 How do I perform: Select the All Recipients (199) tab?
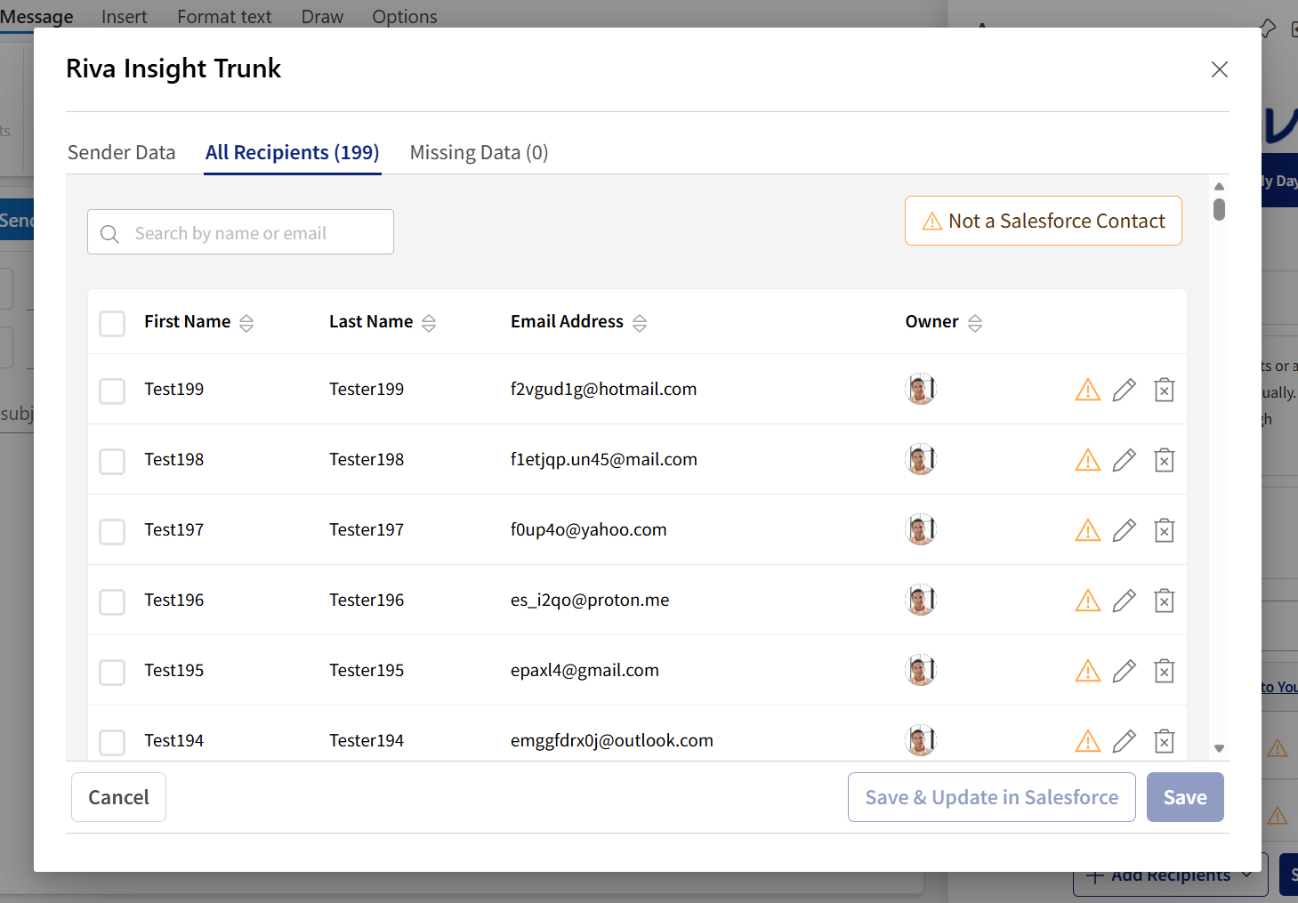pyautogui.click(x=293, y=153)
